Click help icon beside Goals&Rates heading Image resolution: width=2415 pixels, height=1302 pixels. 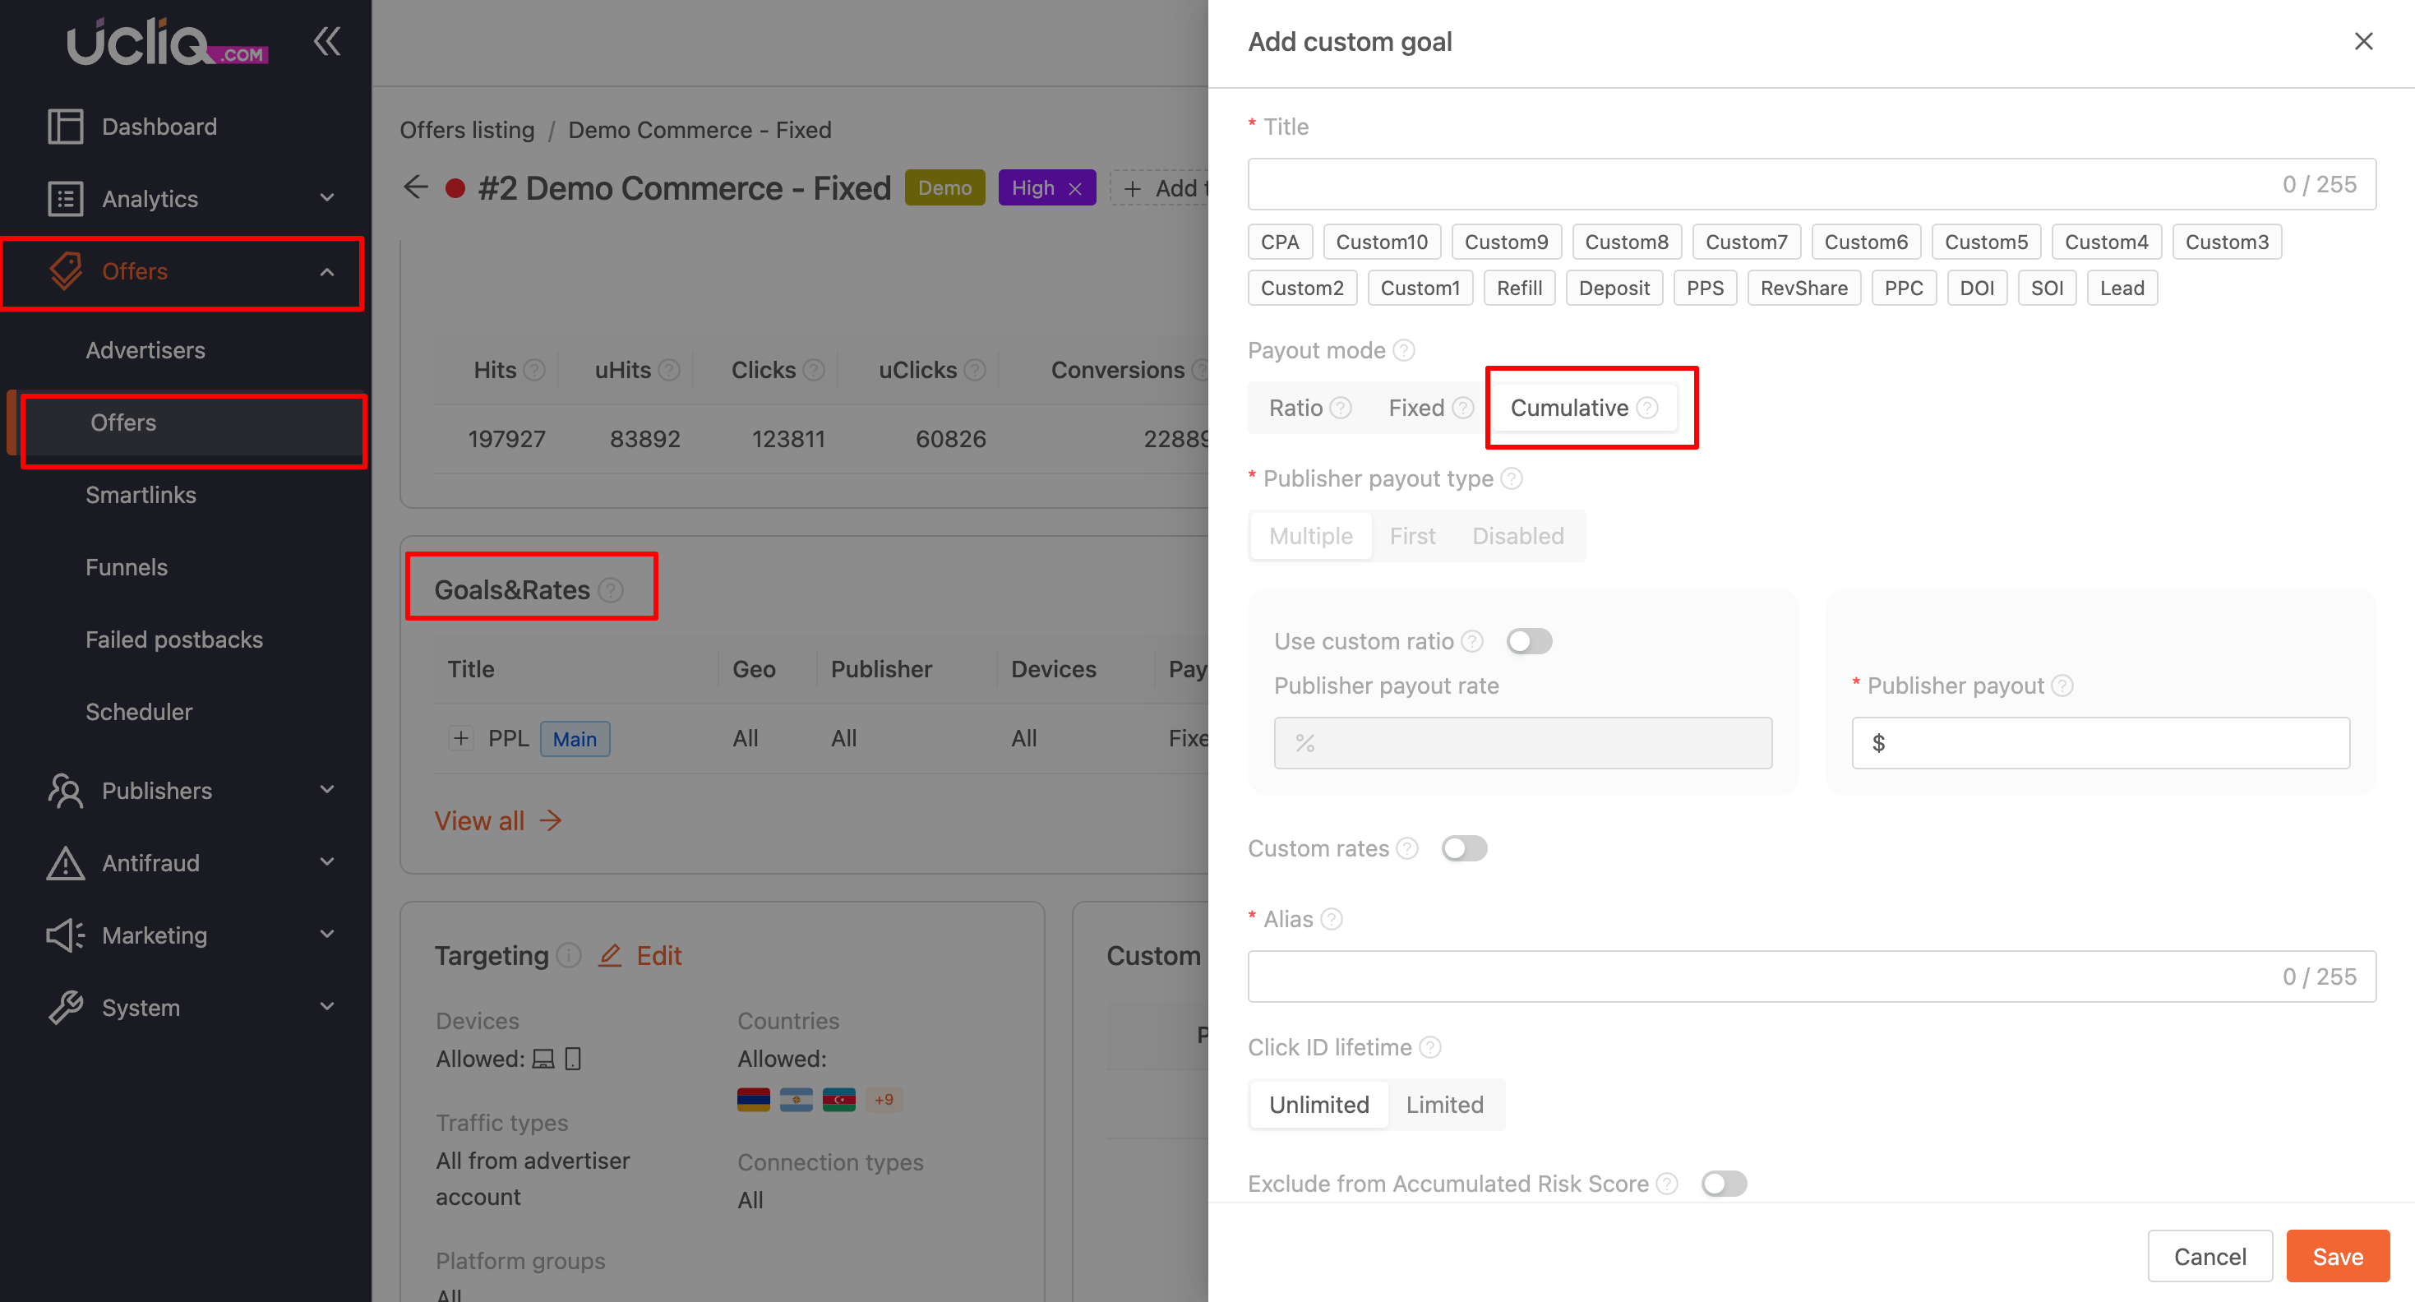[x=612, y=589]
